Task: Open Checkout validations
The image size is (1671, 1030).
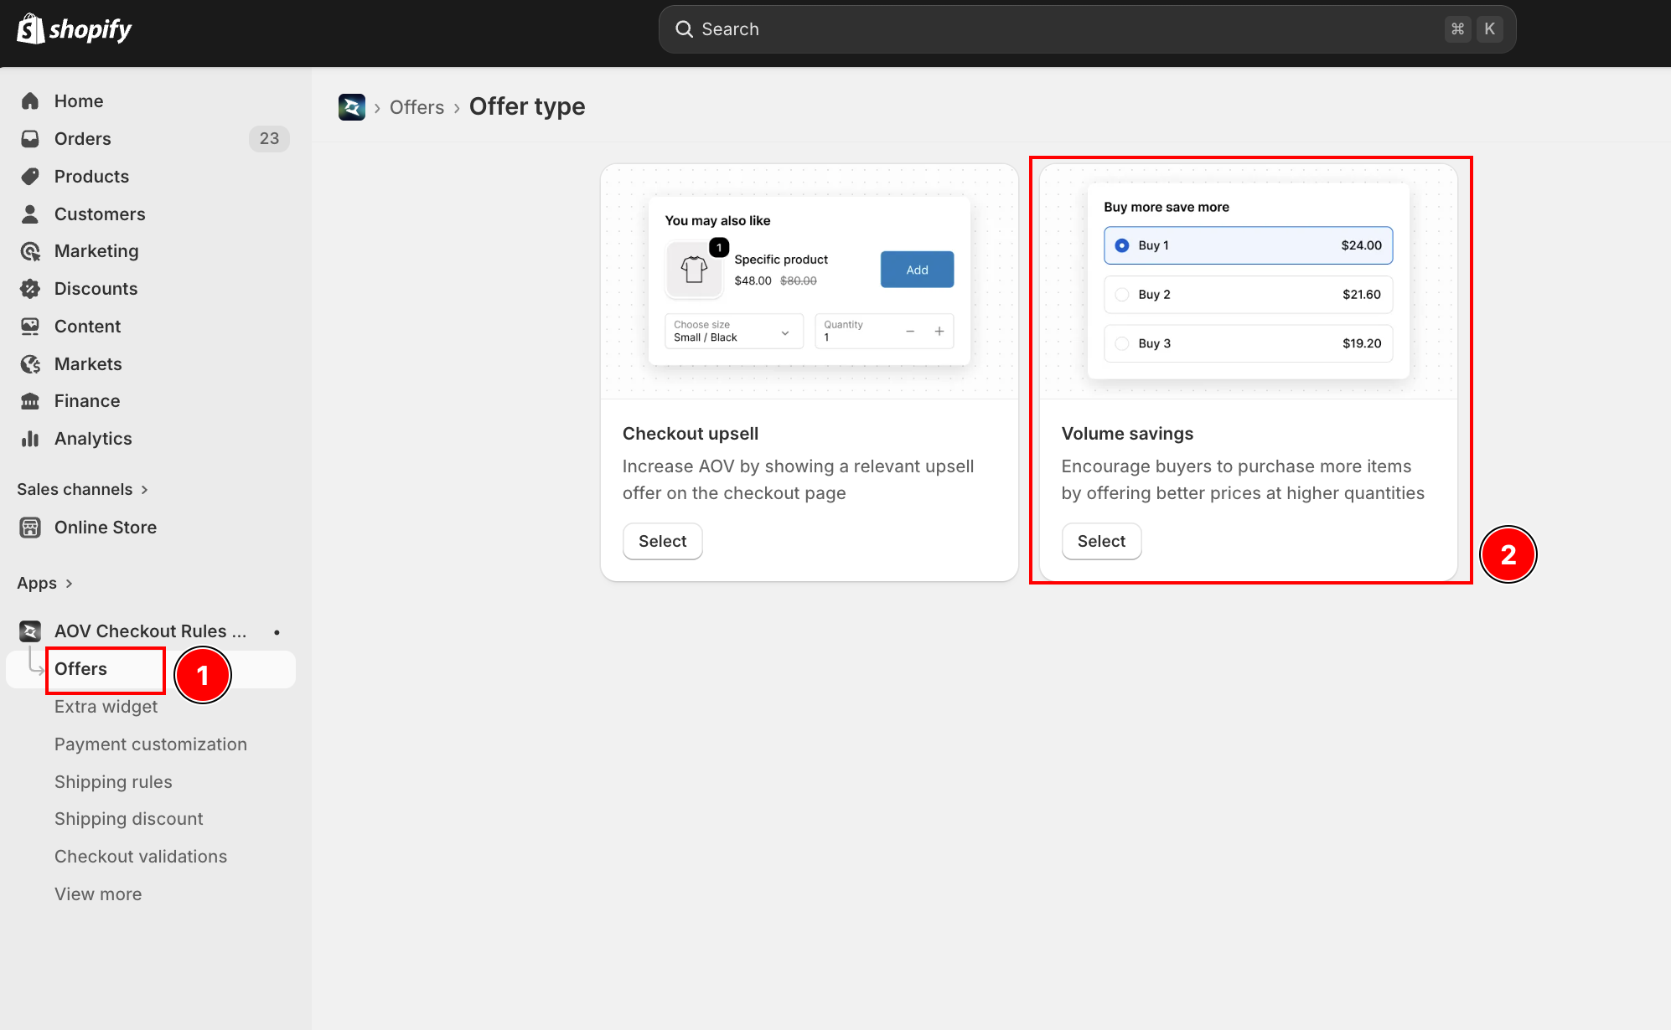Action: click(141, 857)
